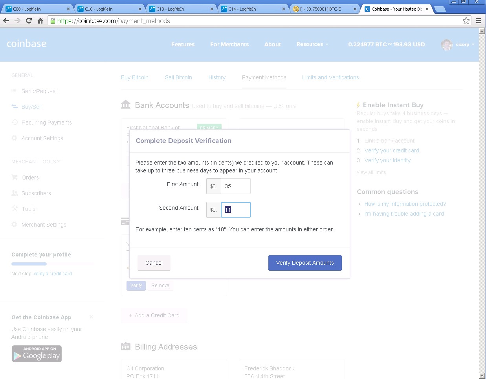Click the Instant Buy lightning icon
The height and width of the screenshot is (379, 486).
(x=358, y=105)
